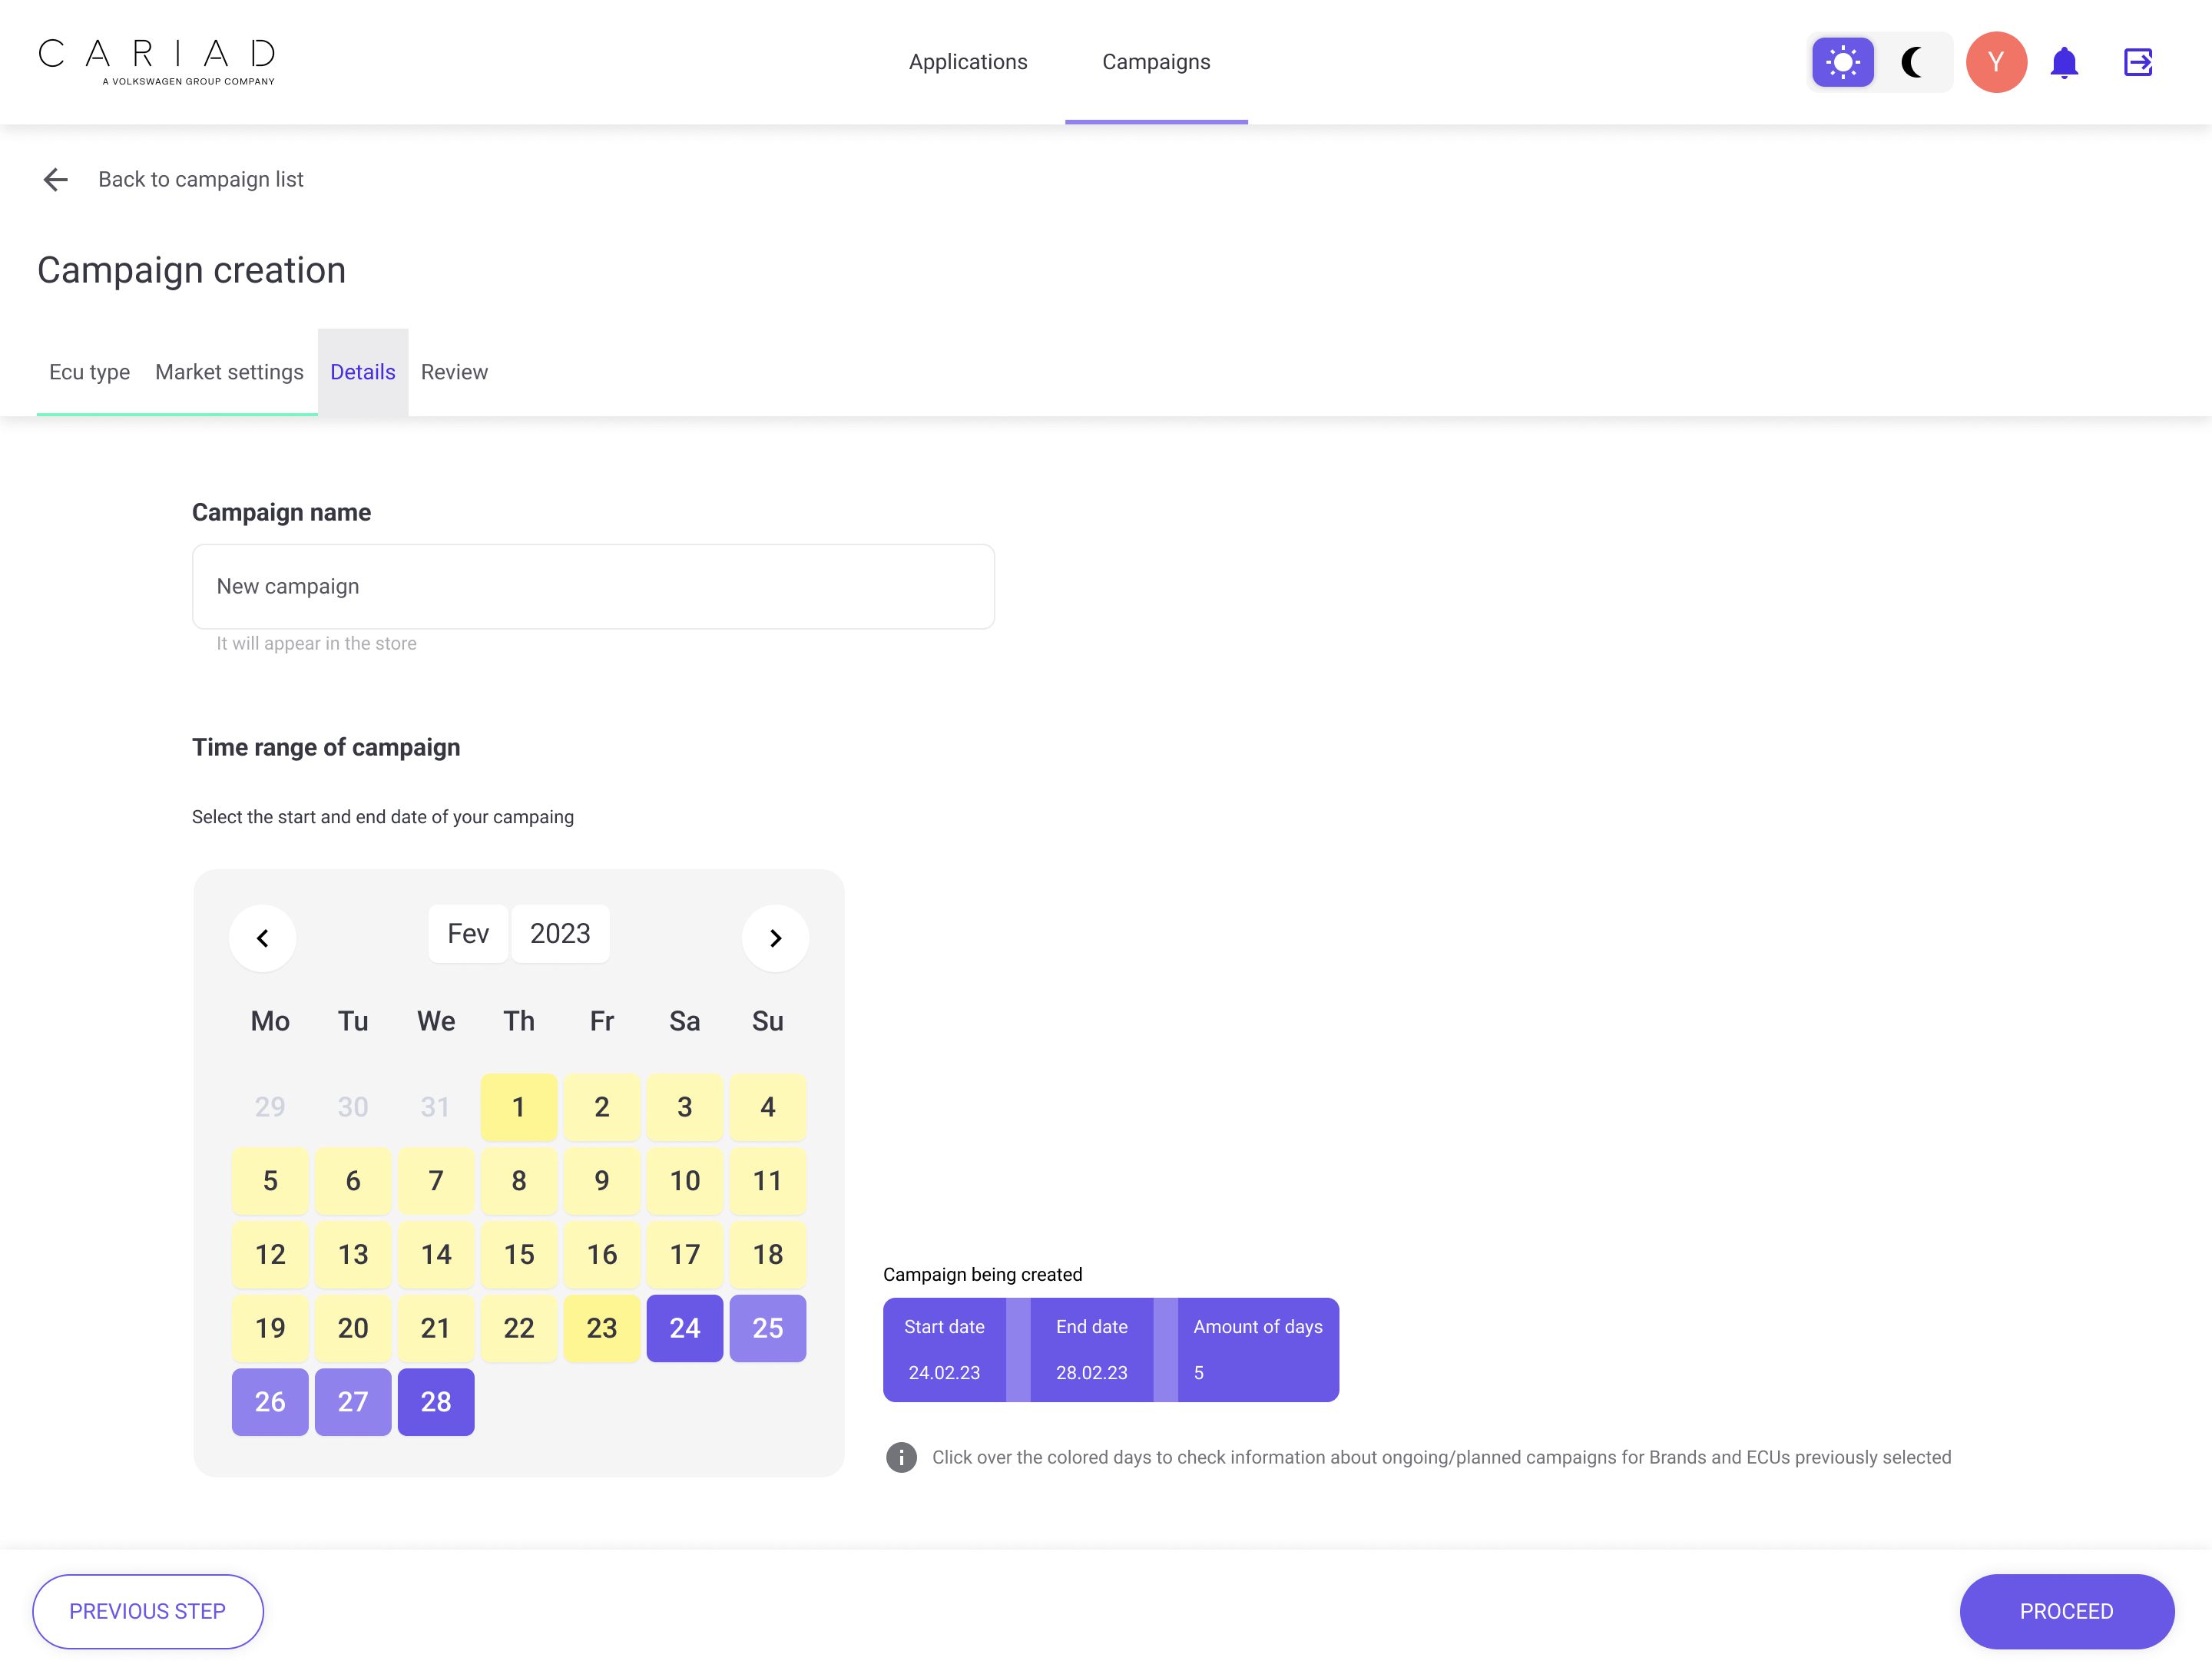Viewport: 2212px width, 1674px height.
Task: Switch to the Review tab
Action: click(x=454, y=372)
